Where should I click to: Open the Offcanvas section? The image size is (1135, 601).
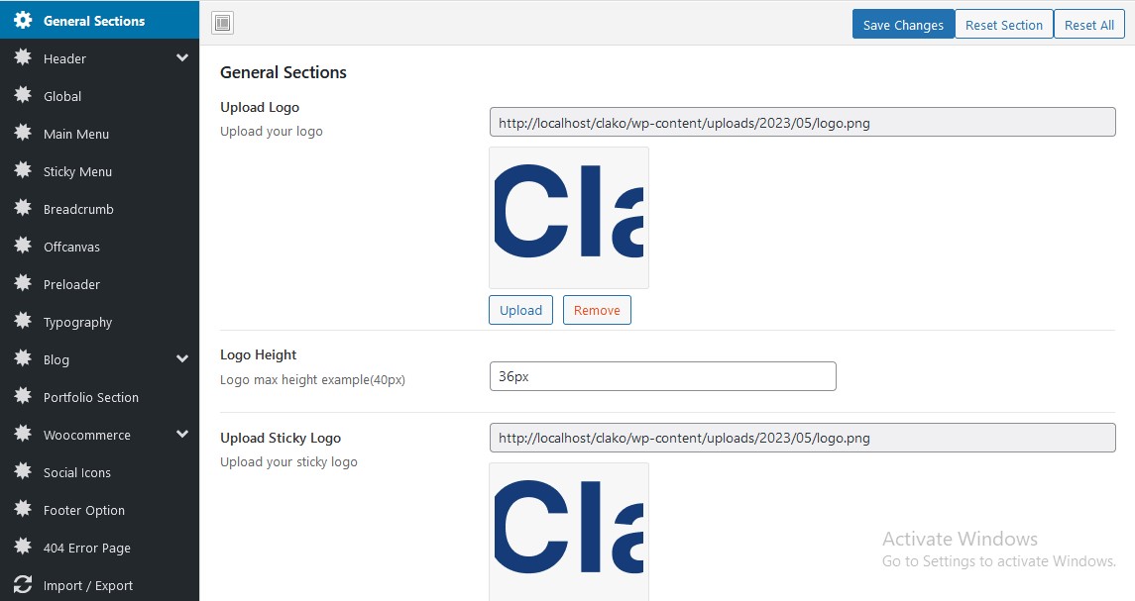71,247
